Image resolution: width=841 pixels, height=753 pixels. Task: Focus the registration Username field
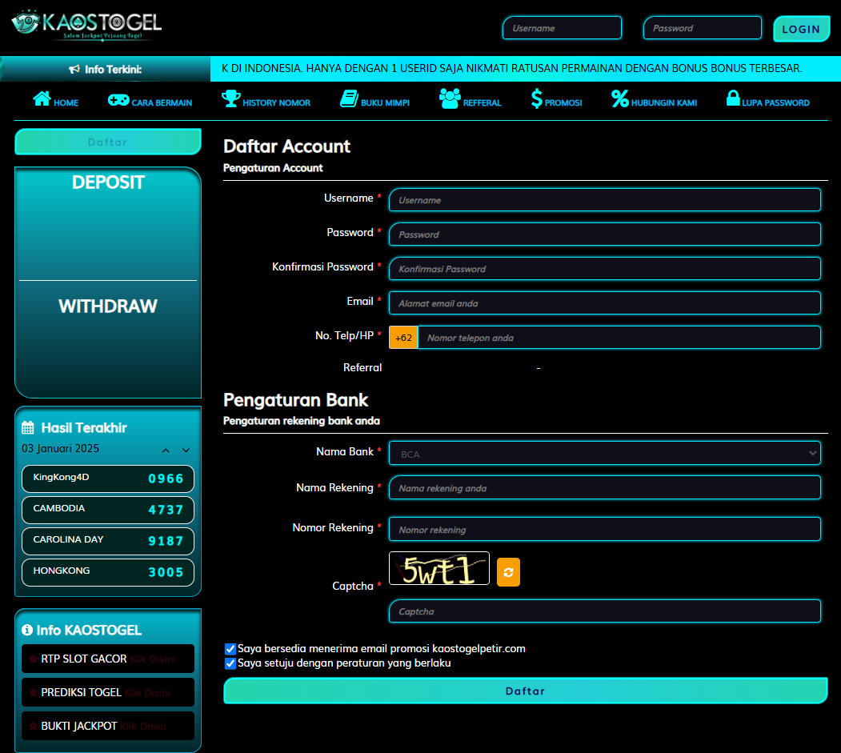click(x=604, y=200)
